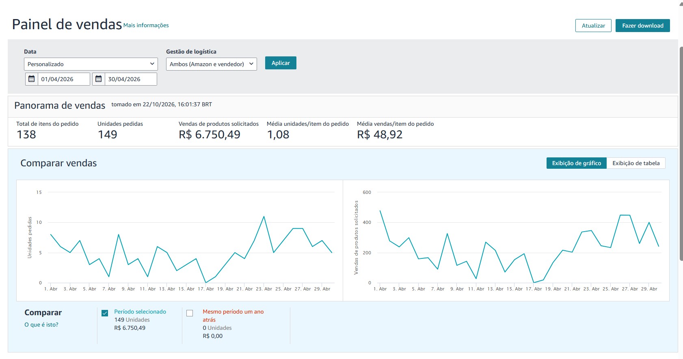Click the page vertical scrollbar thumb
Viewport: 683px width, 359px height.
tap(681, 153)
